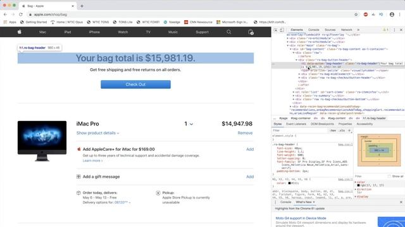Open the DOM Breakpoints tab
The height and width of the screenshot is (227, 405).
[322, 124]
